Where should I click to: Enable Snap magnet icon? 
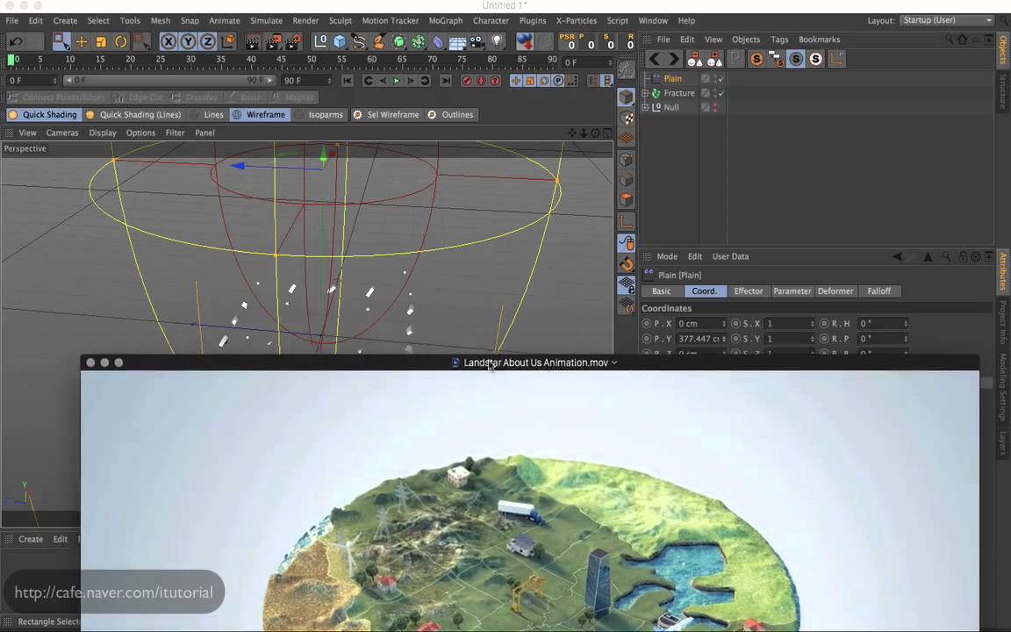pyautogui.click(x=626, y=263)
